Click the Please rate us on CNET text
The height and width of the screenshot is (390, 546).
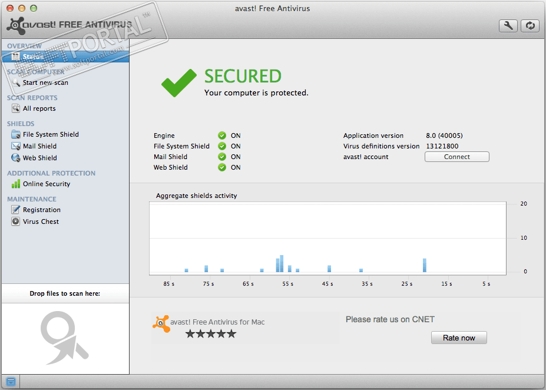click(390, 319)
